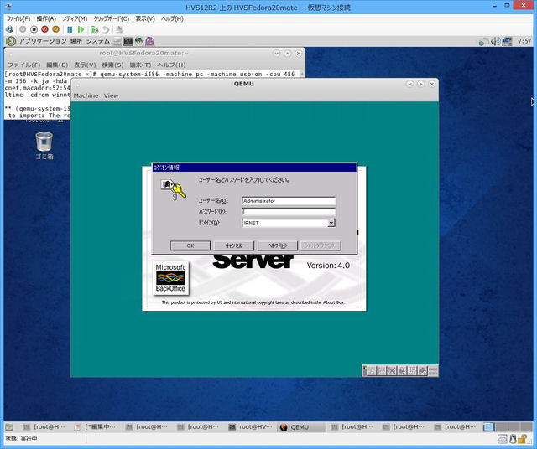Open 場所 menu in MATE panel
537x449 pixels.
[x=76, y=41]
